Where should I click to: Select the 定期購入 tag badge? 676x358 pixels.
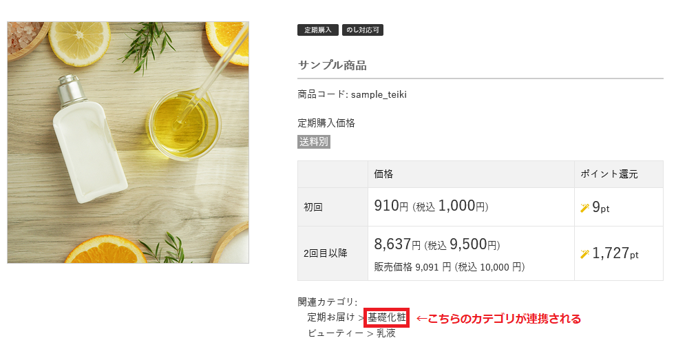pos(318,30)
